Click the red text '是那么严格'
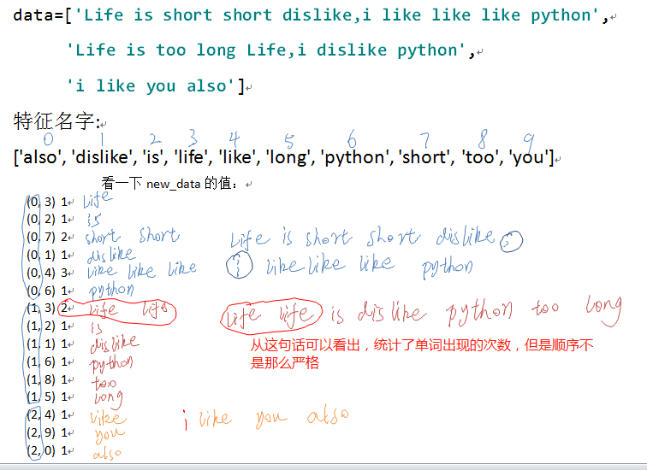This screenshot has height=470, width=647. pos(285,363)
